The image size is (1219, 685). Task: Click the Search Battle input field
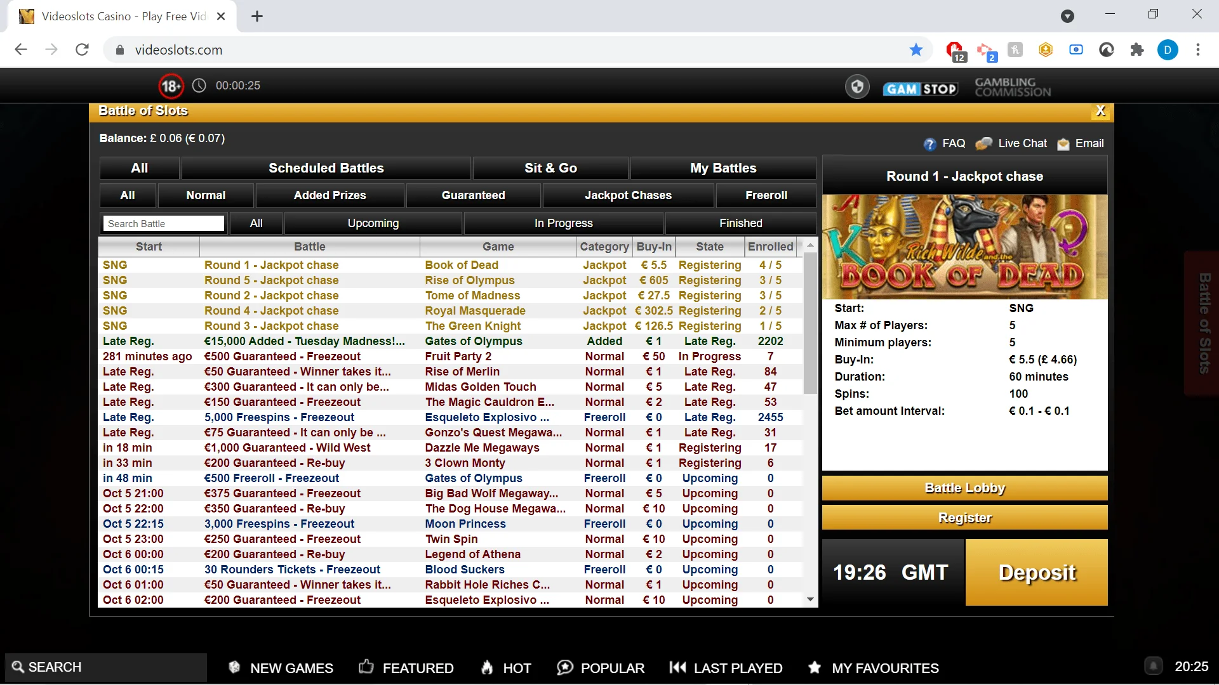pos(164,223)
